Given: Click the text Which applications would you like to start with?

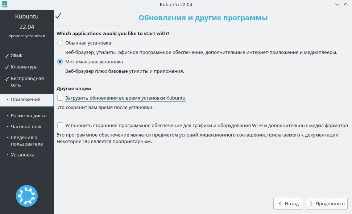Looking at the screenshot, I should 113,33.
